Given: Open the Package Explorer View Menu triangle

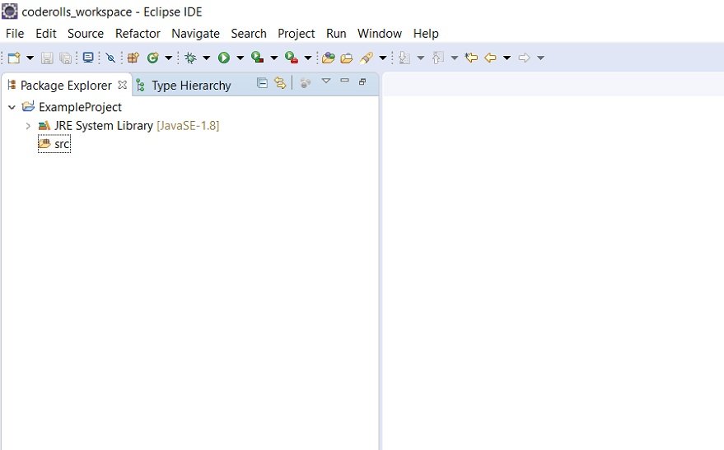Looking at the screenshot, I should click(x=326, y=81).
